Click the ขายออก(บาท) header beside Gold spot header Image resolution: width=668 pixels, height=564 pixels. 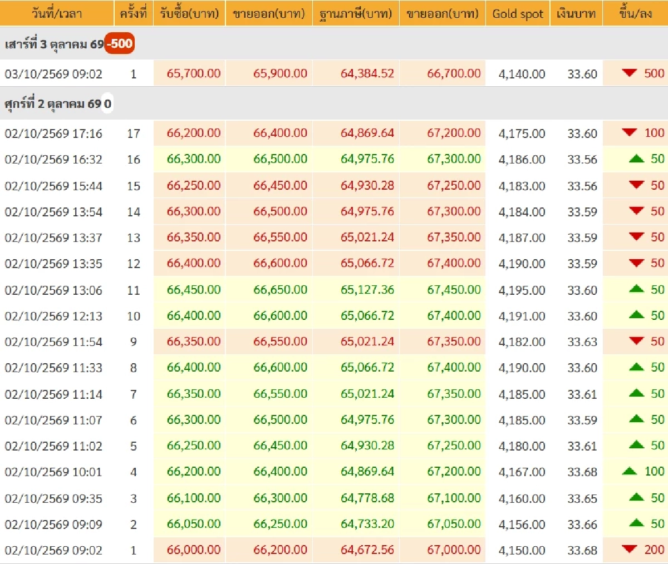tap(443, 13)
